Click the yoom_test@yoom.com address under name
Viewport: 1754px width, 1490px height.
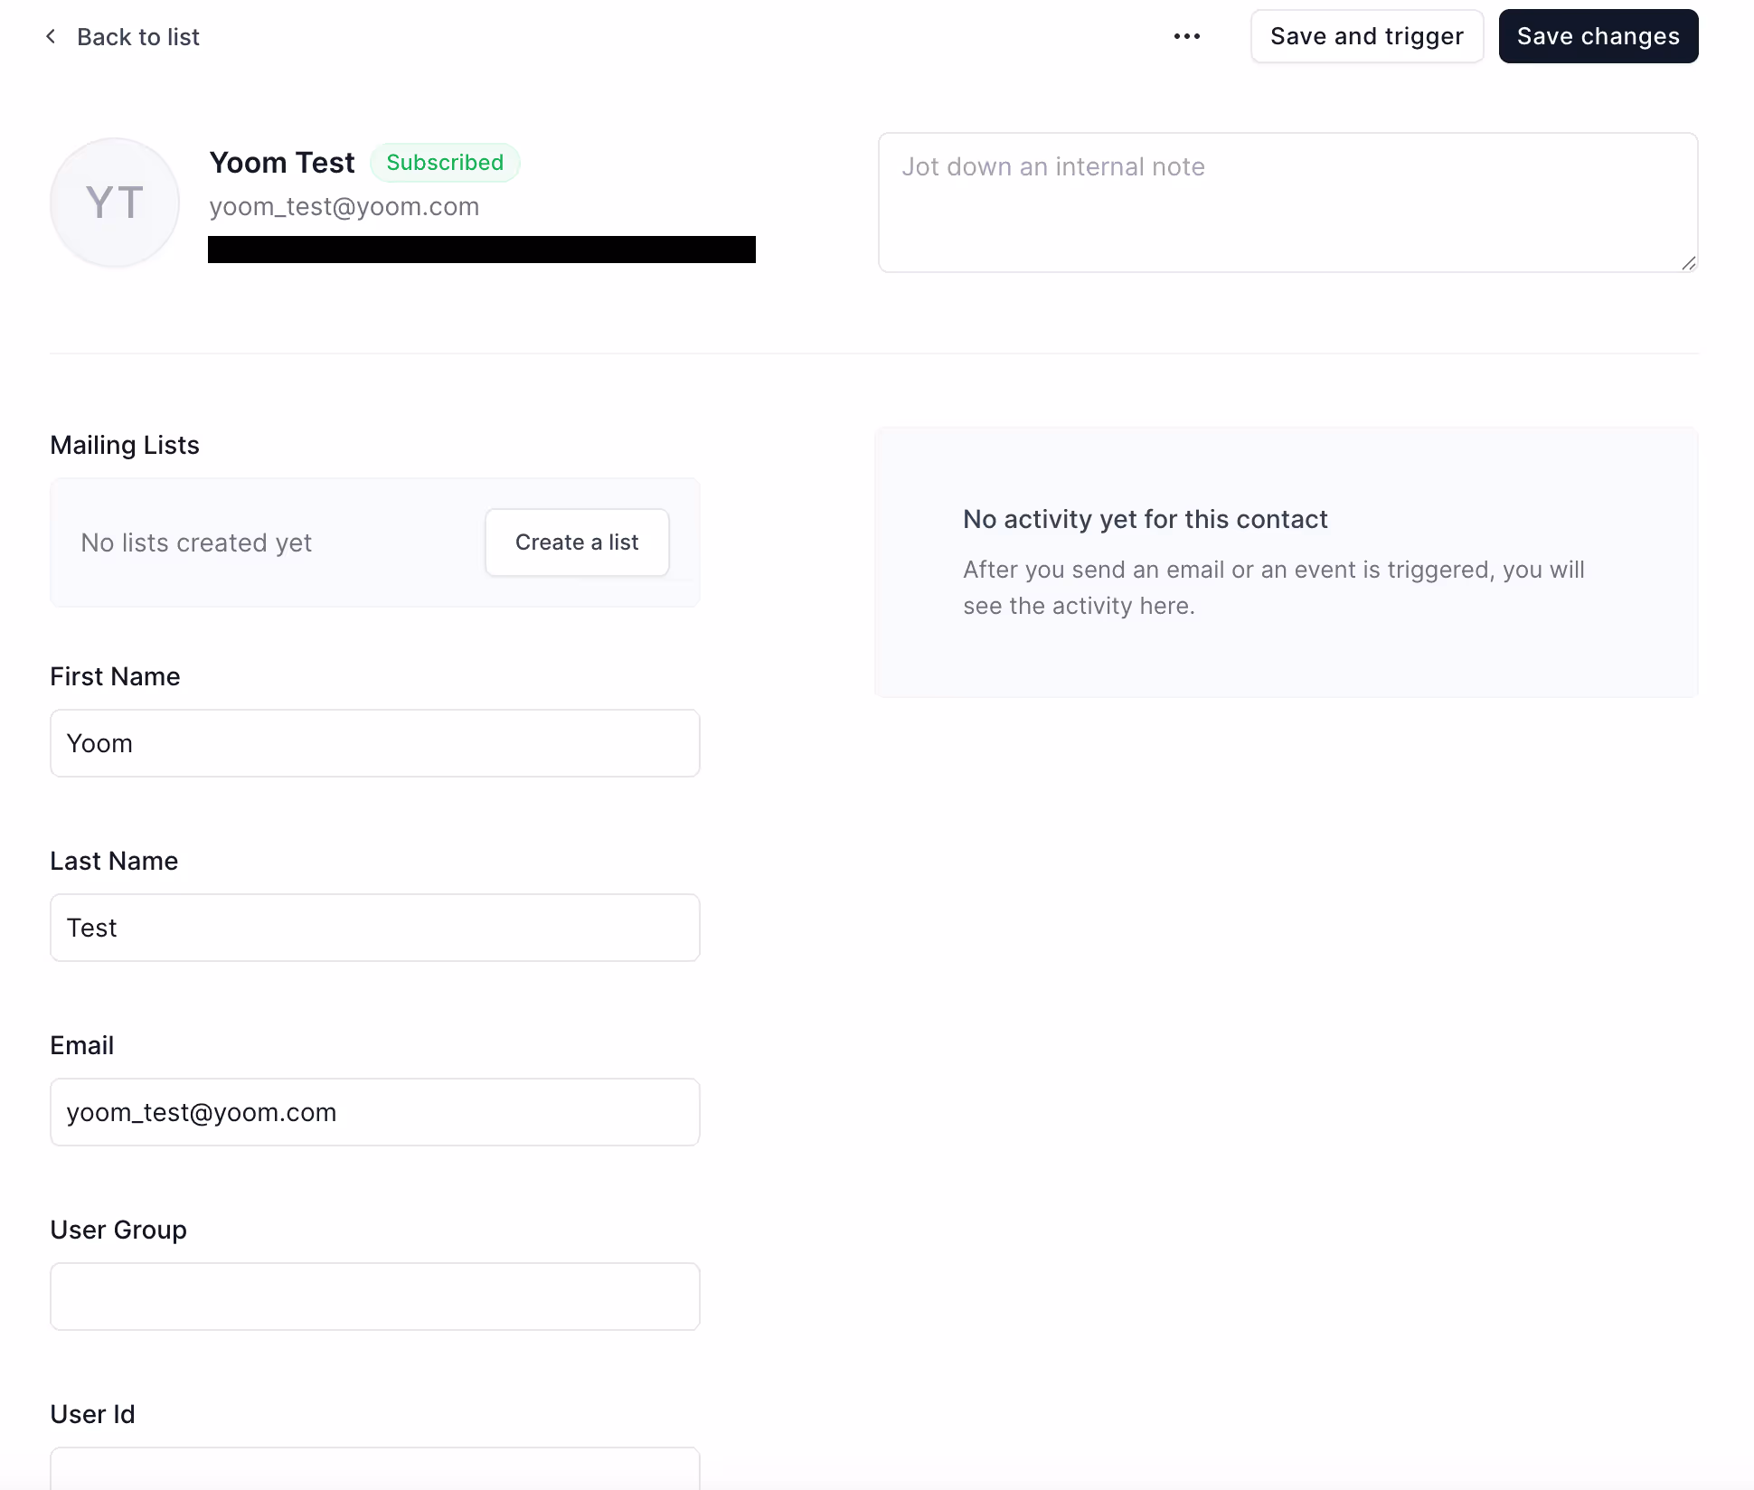[344, 207]
